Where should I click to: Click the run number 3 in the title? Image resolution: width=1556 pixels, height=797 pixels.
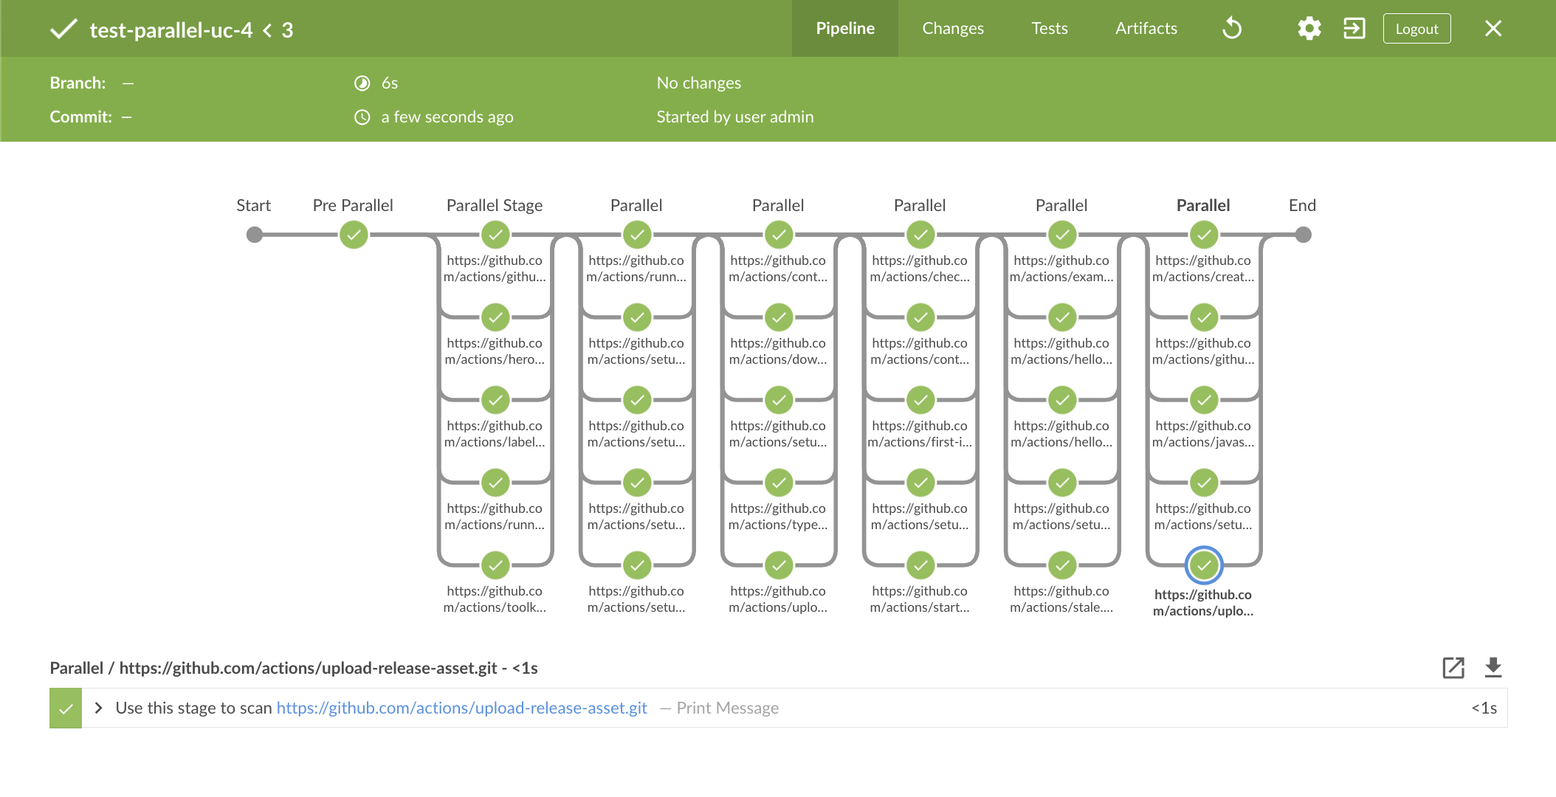pos(288,30)
